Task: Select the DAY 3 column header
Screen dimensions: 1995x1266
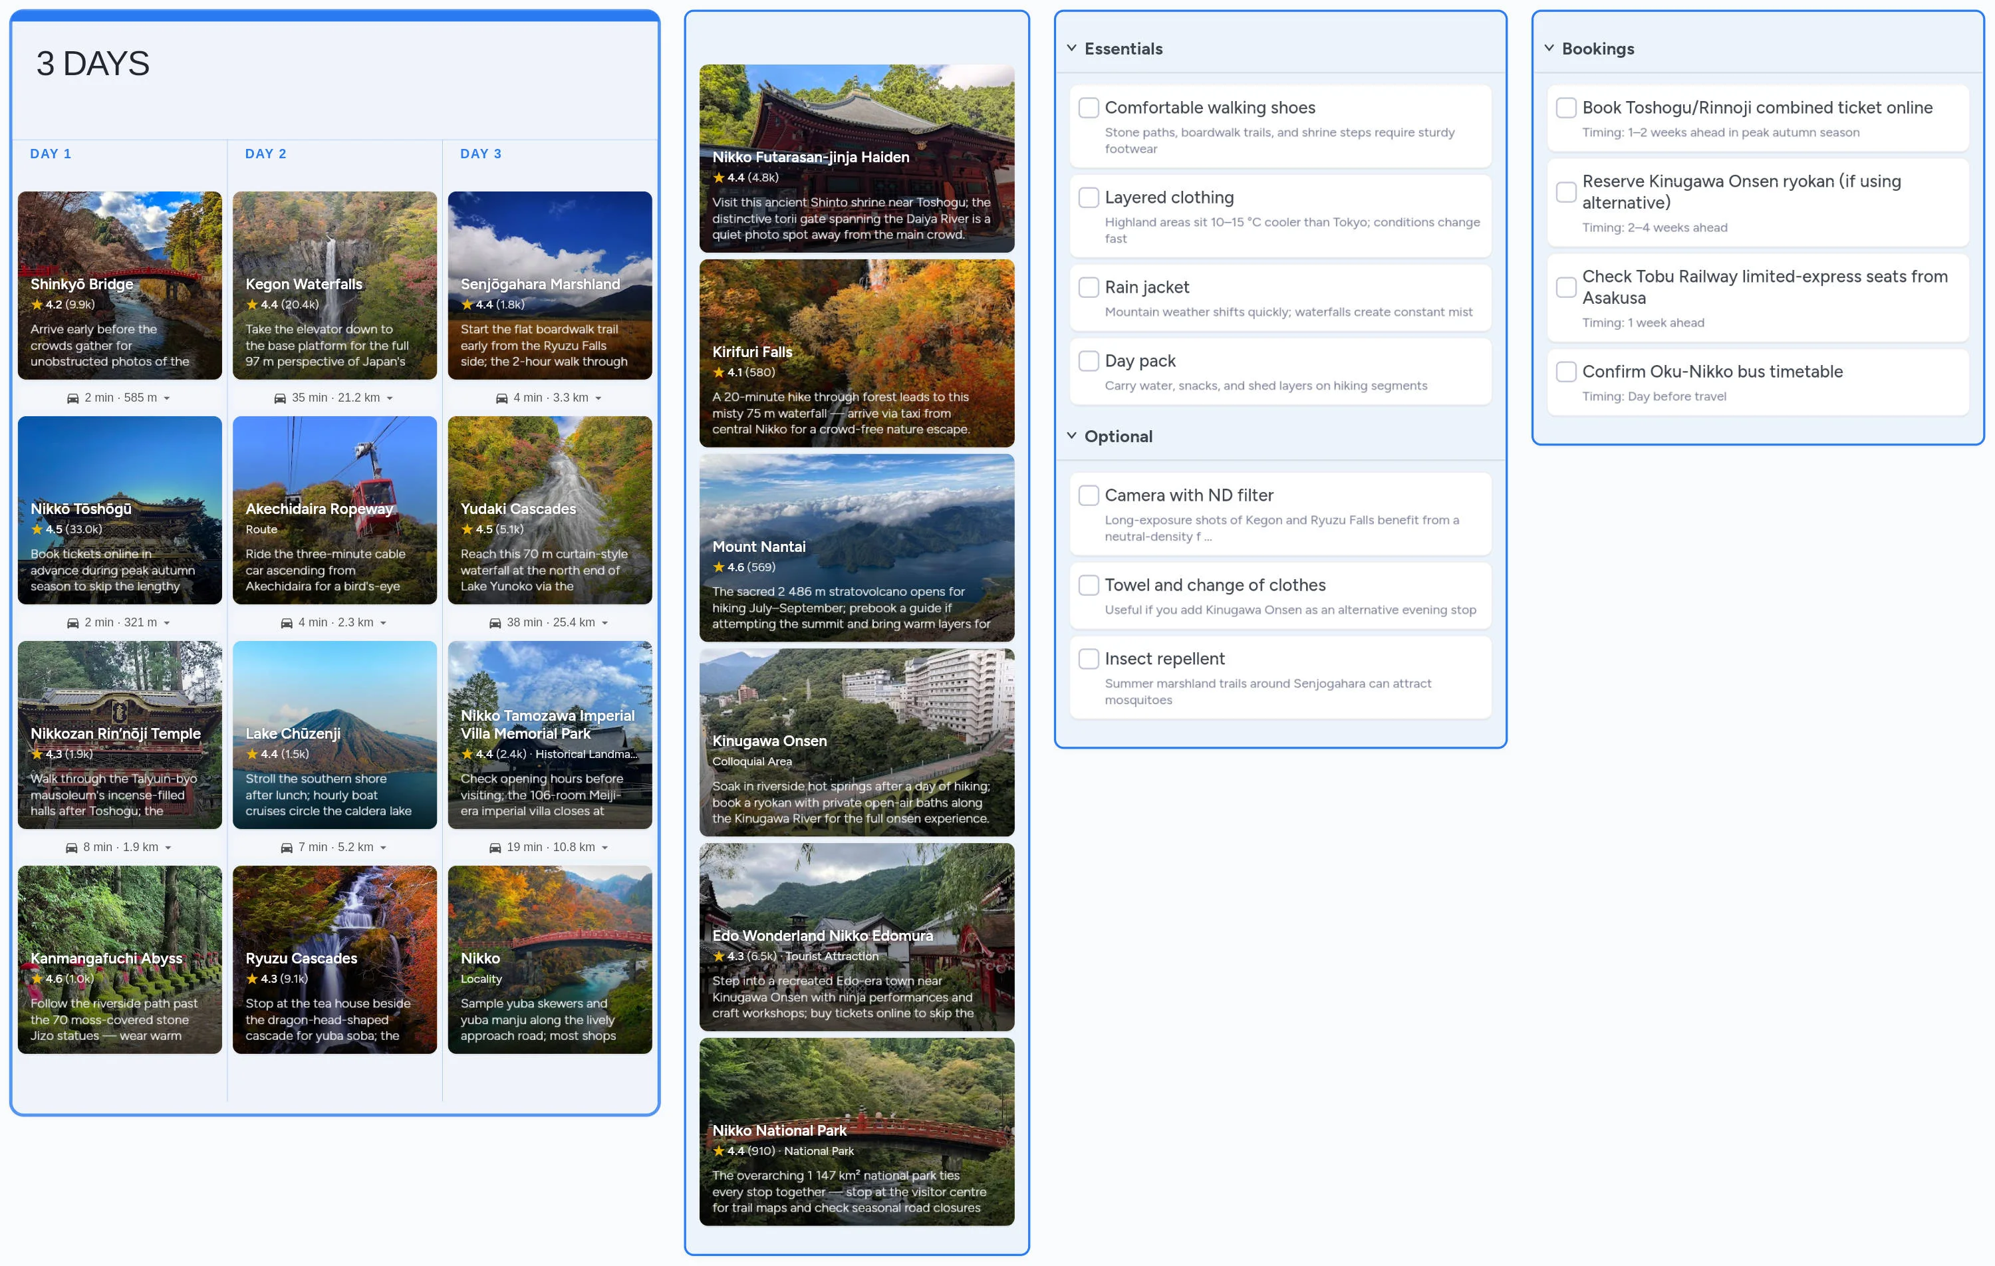Action: point(481,154)
